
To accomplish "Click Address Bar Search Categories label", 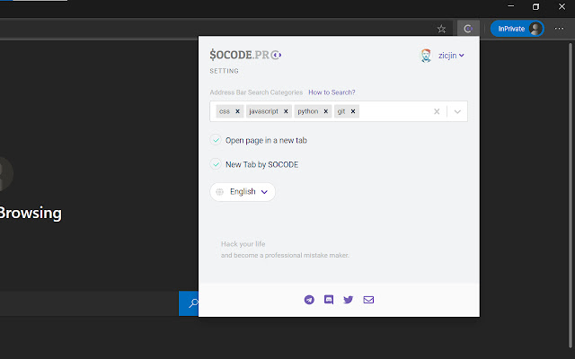I will coord(256,92).
